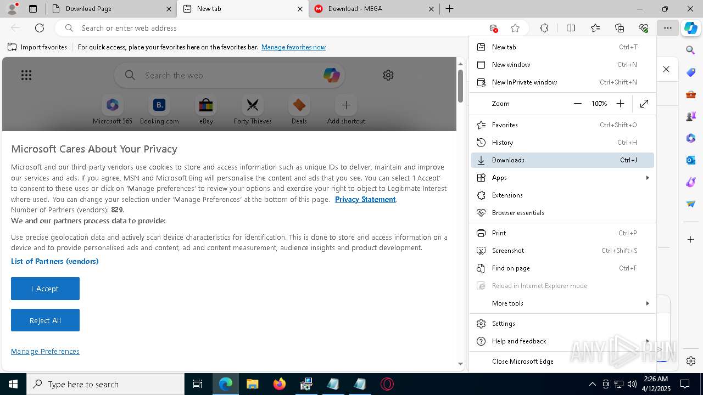The width and height of the screenshot is (703, 395).
Task: Open the new tab page settings gear
Action: coord(388,75)
